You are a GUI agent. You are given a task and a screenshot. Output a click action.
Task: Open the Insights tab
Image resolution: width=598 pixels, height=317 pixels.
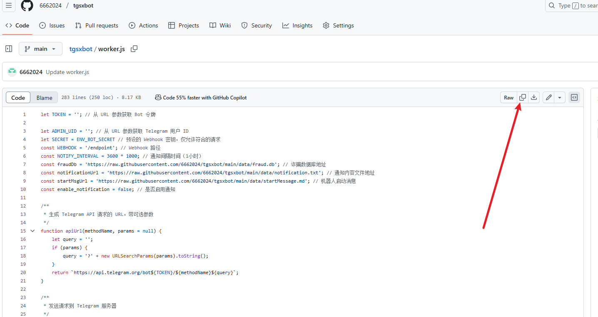coord(297,25)
